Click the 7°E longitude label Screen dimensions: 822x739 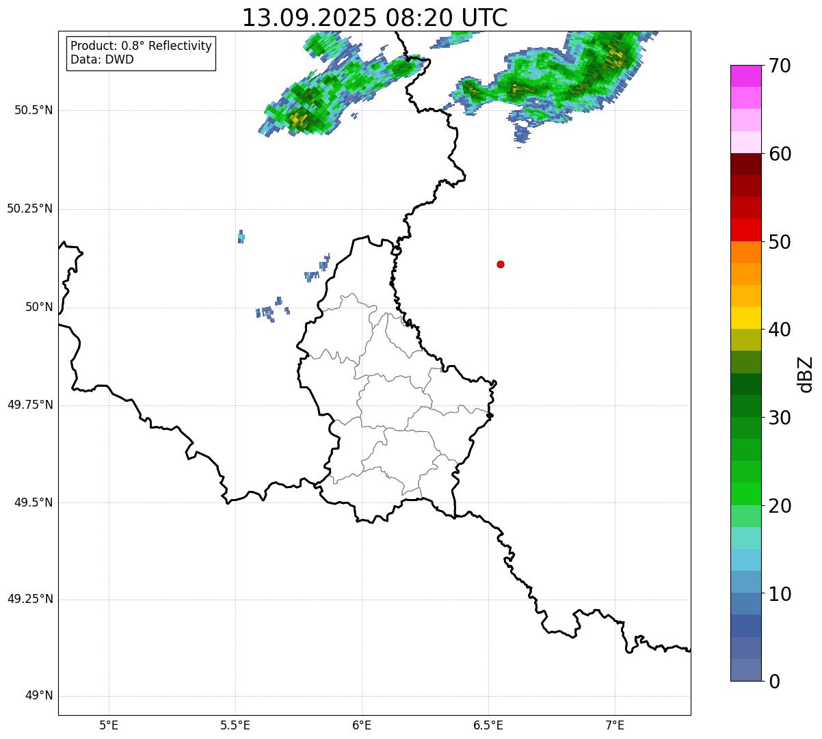tap(615, 725)
